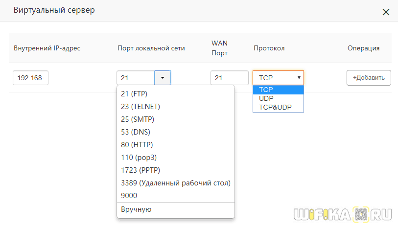Choose port 9000 from the list
Viewport: 398px width, 228px height.
tap(129, 196)
